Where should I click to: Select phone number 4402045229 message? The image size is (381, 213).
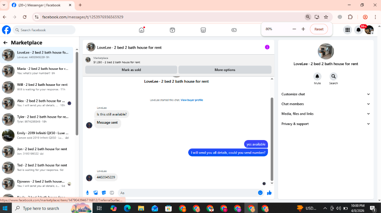(x=106, y=177)
